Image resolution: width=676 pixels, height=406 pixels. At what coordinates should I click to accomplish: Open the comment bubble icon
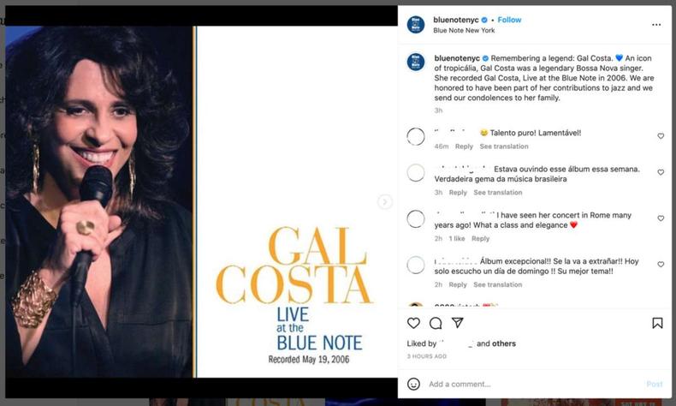436,323
